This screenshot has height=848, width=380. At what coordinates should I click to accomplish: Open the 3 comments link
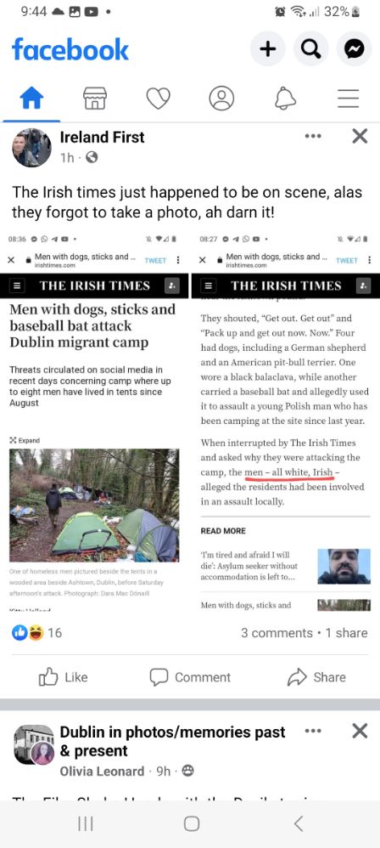[x=277, y=633]
